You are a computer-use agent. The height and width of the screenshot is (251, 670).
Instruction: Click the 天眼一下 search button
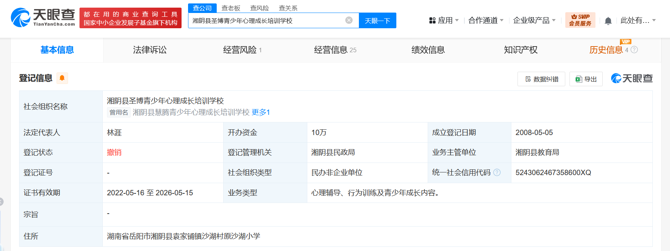(378, 21)
